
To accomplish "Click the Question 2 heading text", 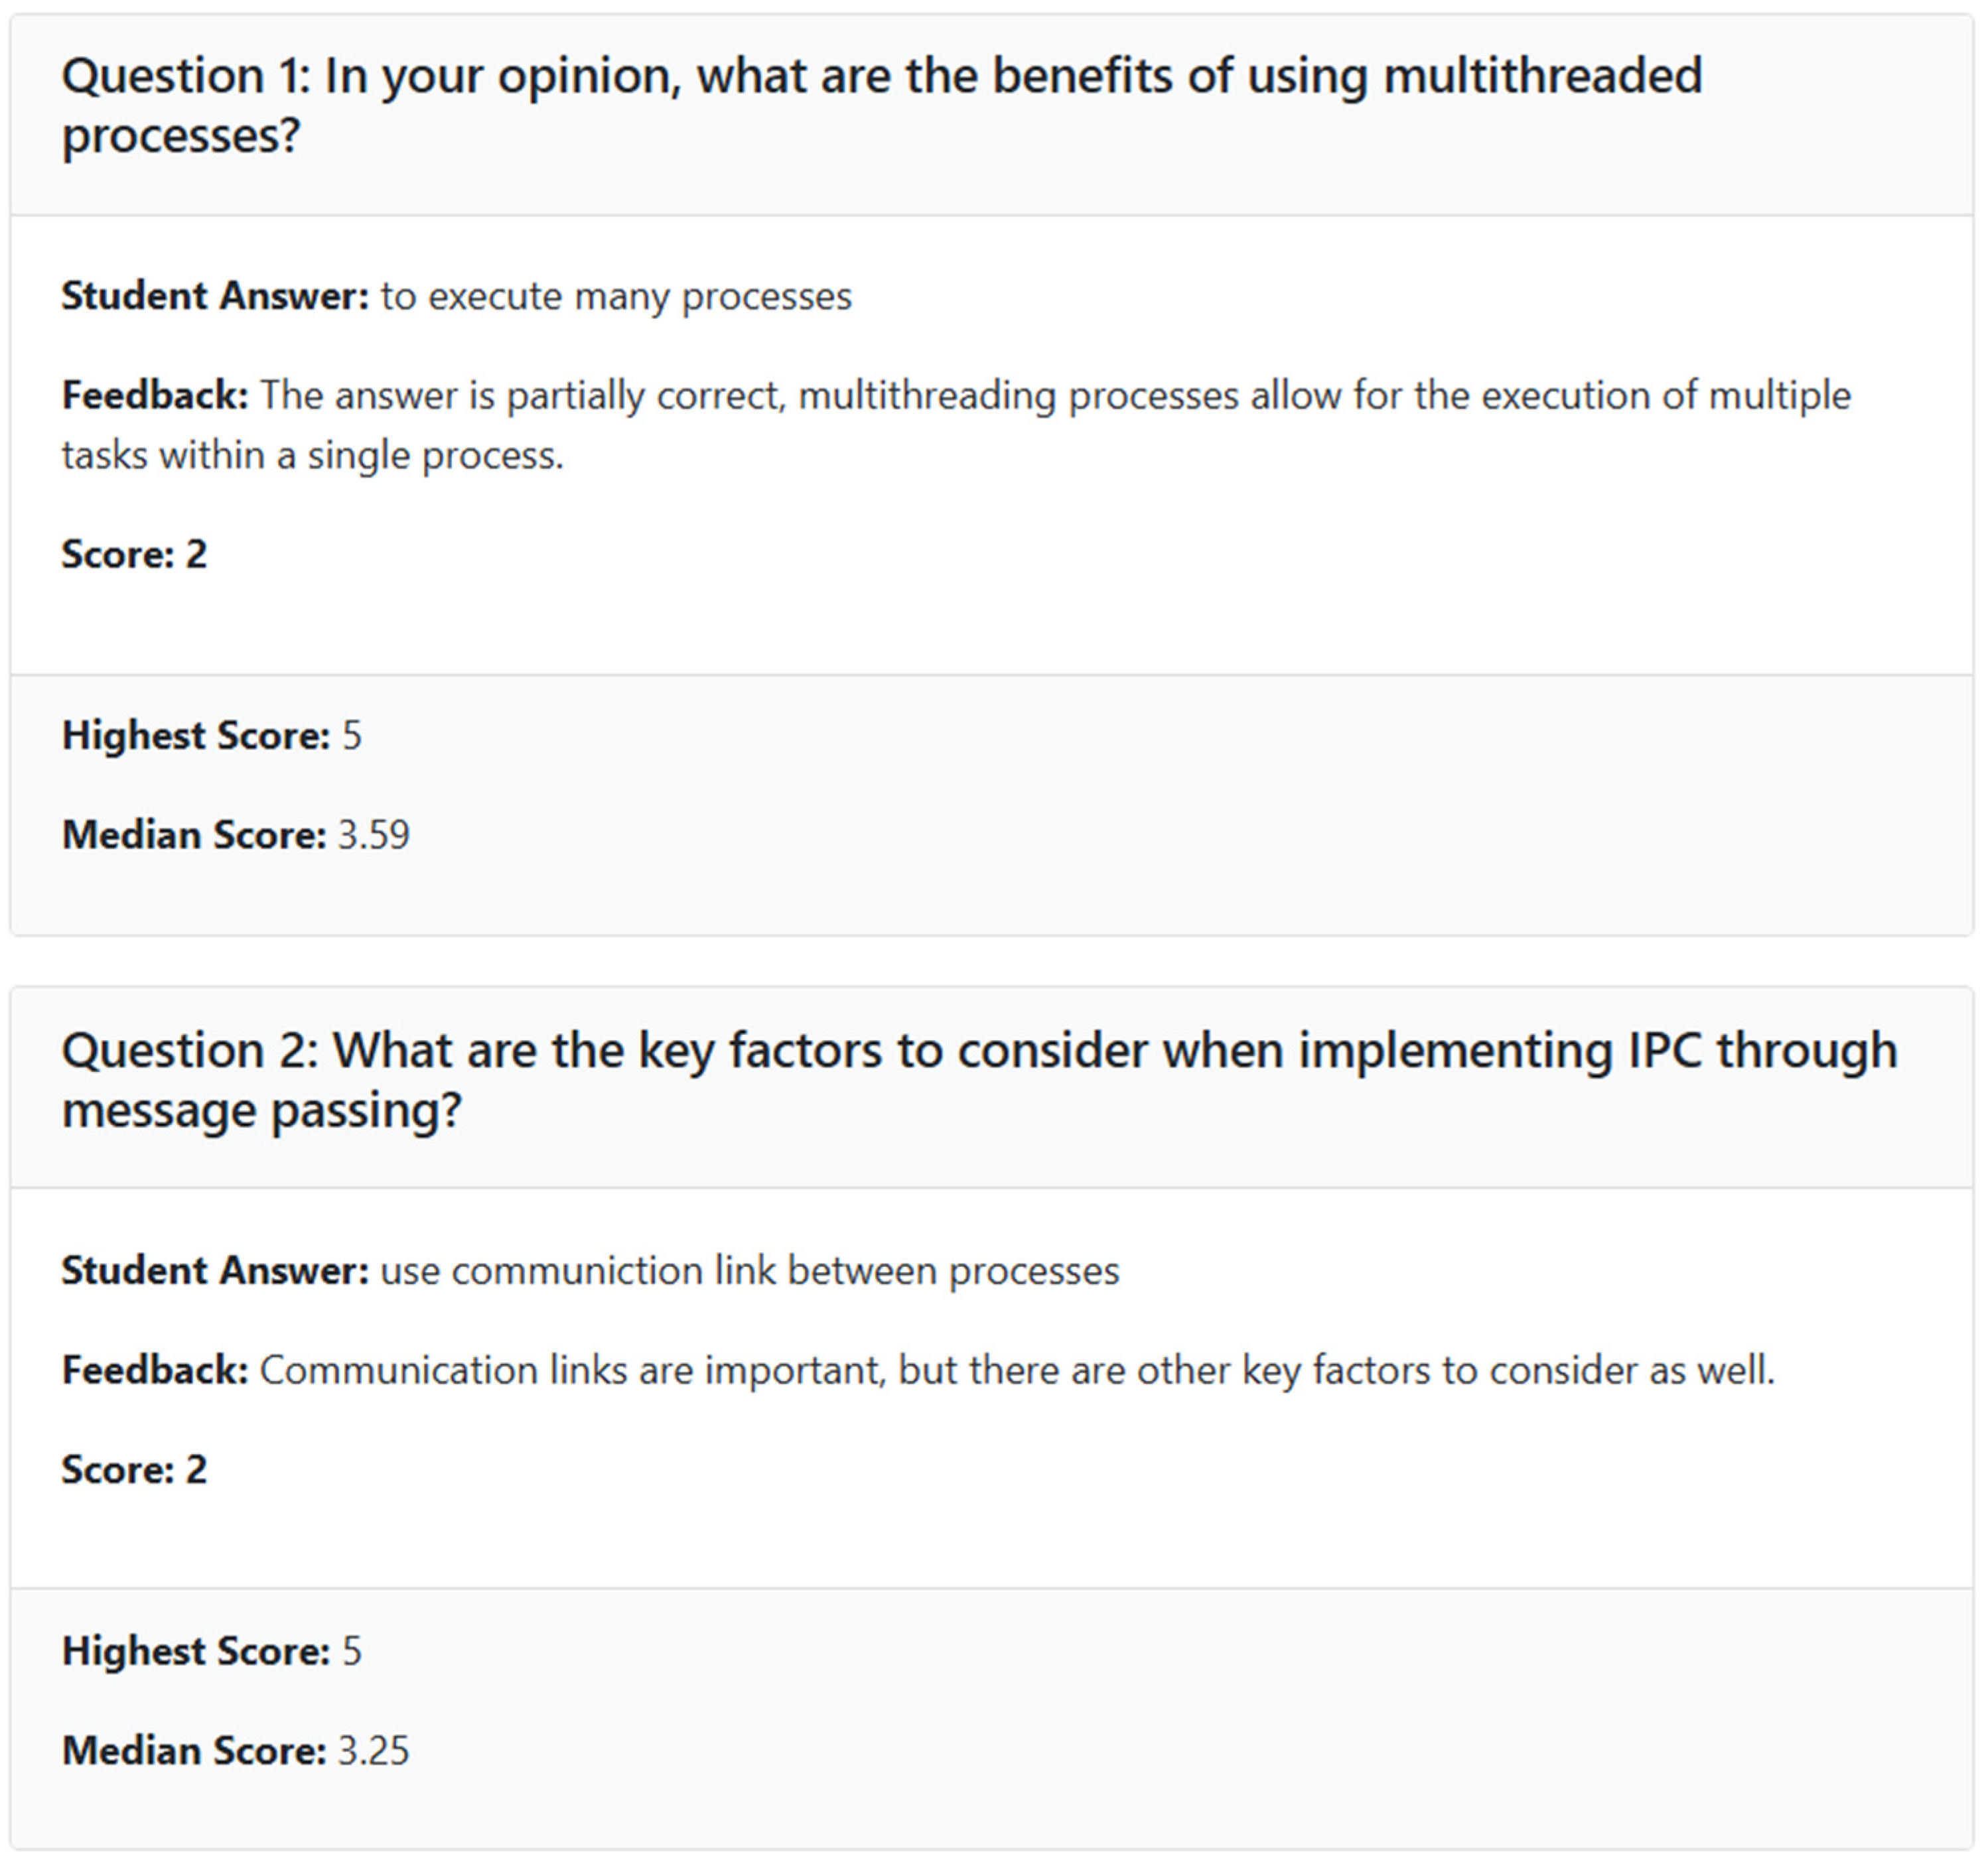I will pyautogui.click(x=978, y=1079).
